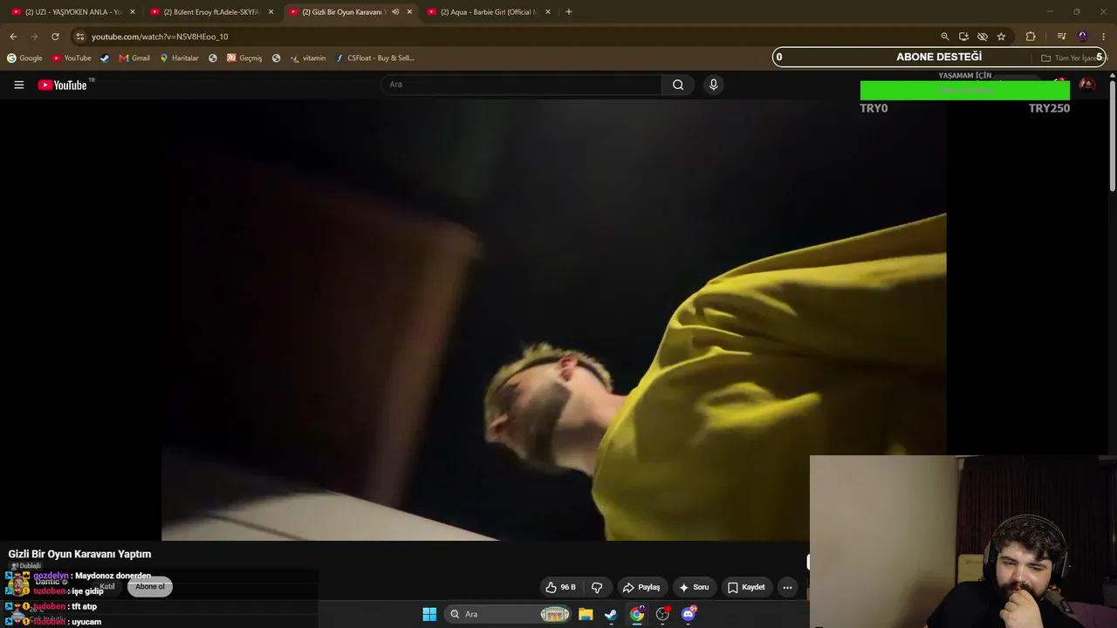Image resolution: width=1117 pixels, height=628 pixels.
Task: Reload the current page
Action: 55,37
